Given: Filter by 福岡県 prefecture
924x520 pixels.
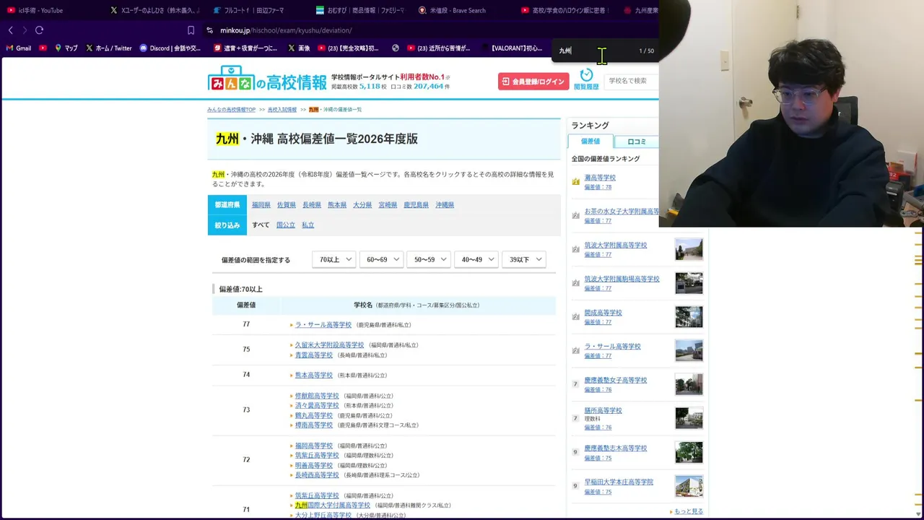Looking at the screenshot, I should pos(261,205).
